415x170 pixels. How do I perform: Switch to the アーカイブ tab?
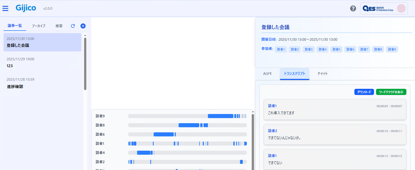(x=39, y=26)
